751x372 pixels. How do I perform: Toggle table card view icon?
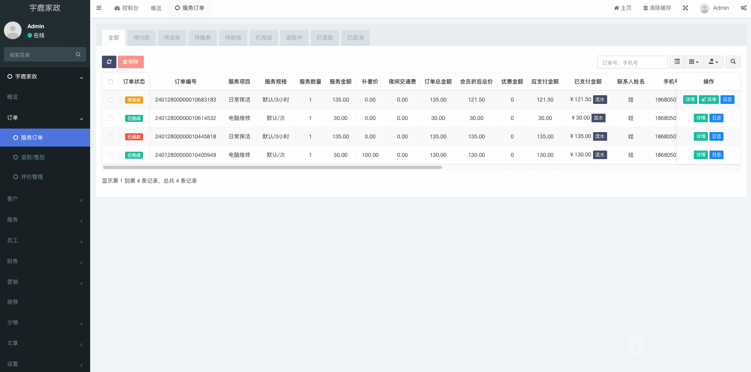[x=677, y=62]
